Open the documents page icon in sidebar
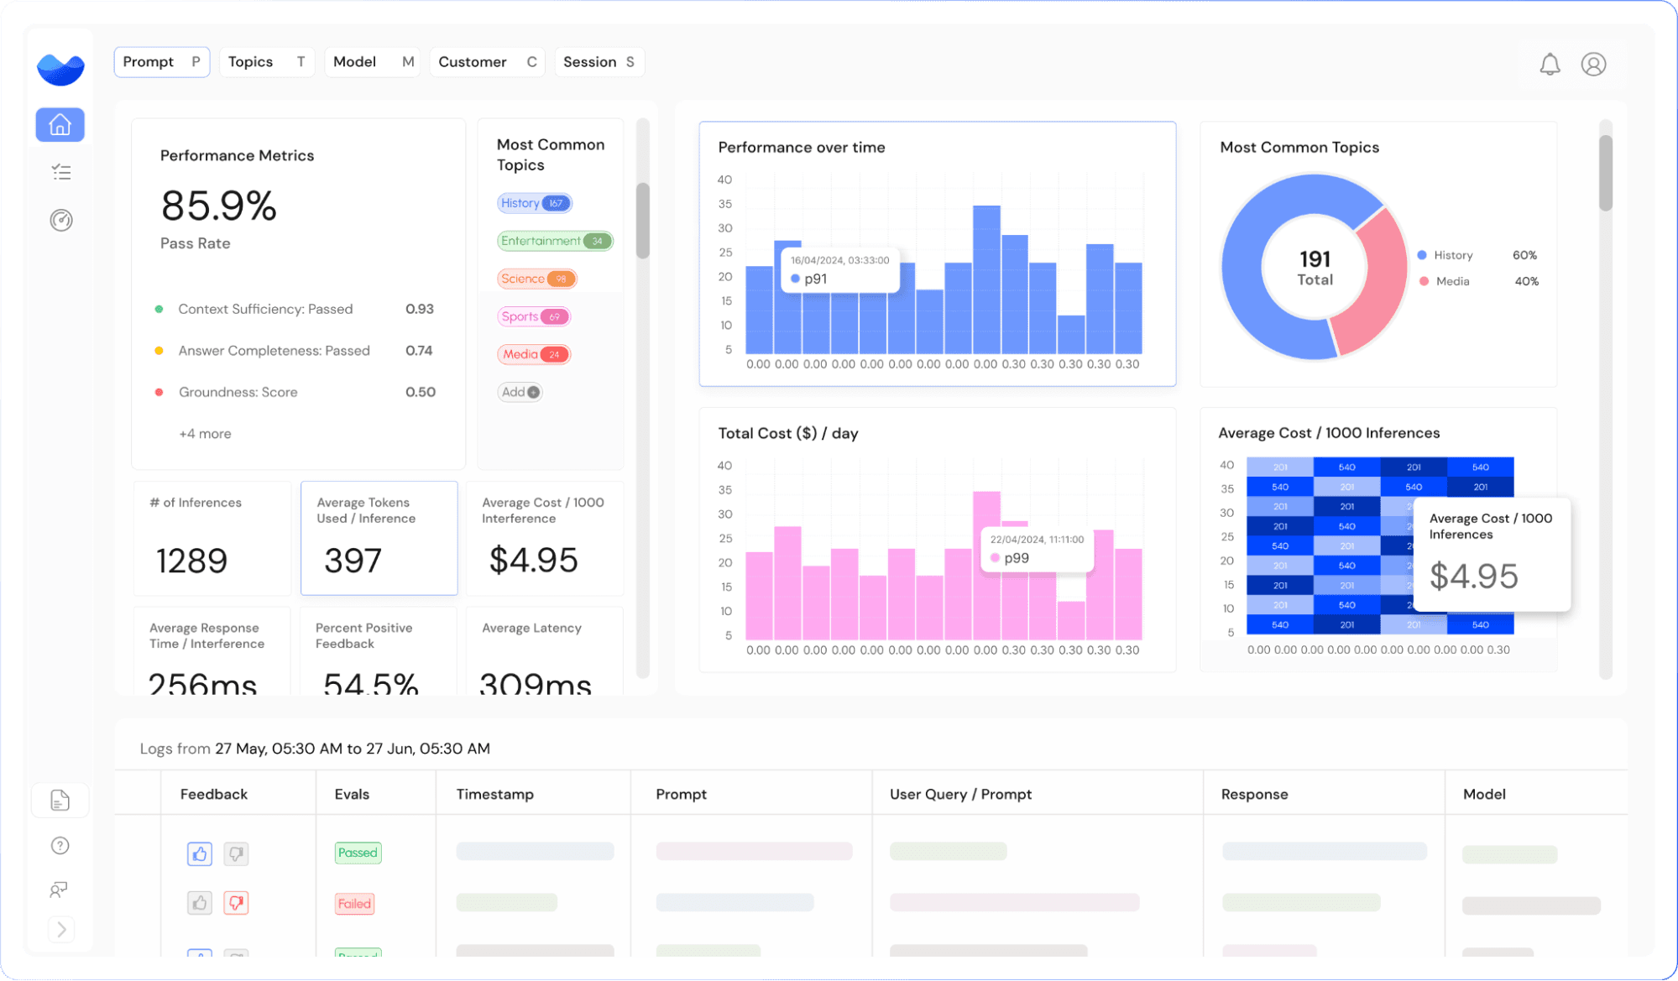Image resolution: width=1678 pixels, height=981 pixels. (60, 801)
